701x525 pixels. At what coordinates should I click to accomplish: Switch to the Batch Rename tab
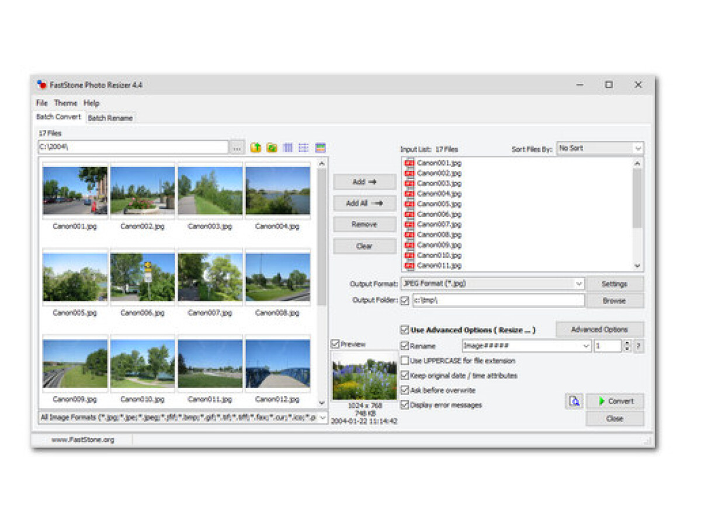[x=110, y=118]
